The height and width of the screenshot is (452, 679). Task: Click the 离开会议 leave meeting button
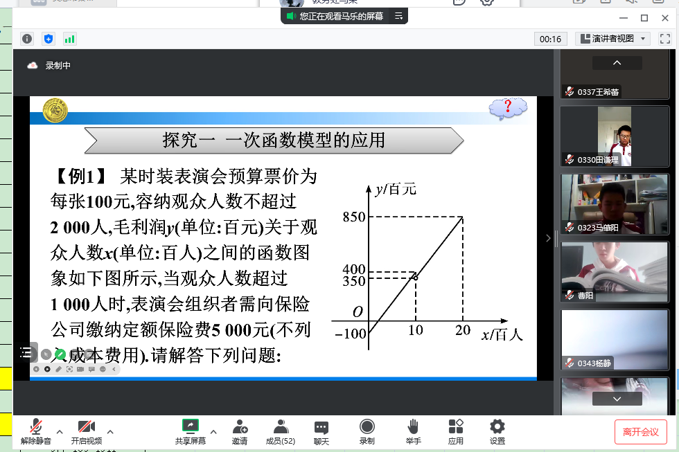point(640,432)
